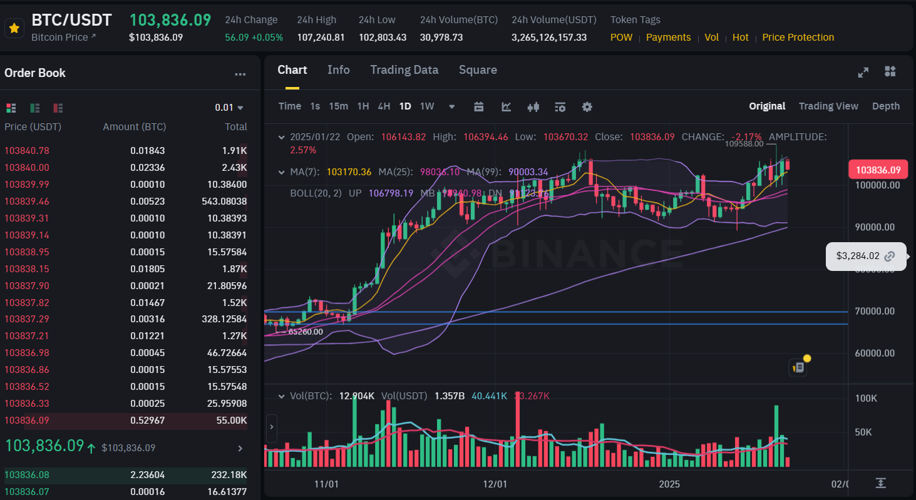Image resolution: width=916 pixels, height=500 pixels.
Task: Click the red 103836.09 price label on axis
Action: pyautogui.click(x=878, y=170)
